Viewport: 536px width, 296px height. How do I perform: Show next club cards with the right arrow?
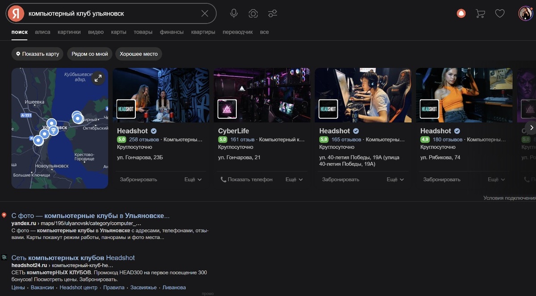[x=532, y=127]
